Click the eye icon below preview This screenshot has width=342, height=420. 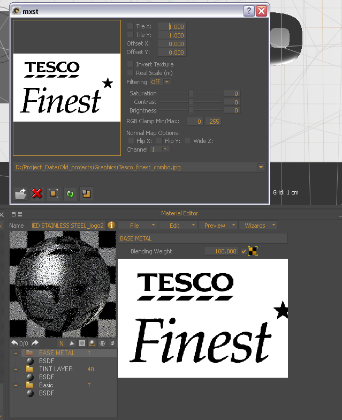(x=103, y=343)
